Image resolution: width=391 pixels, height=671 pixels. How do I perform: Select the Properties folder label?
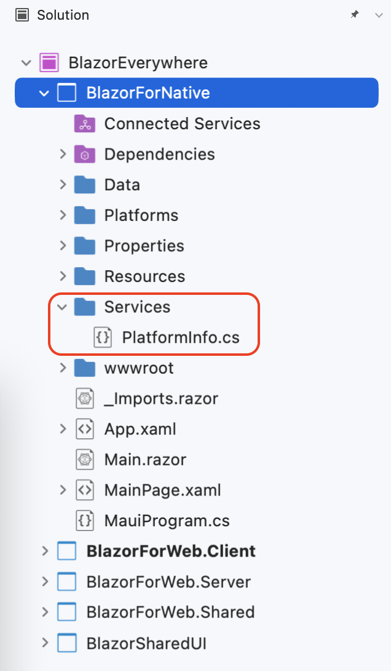(144, 246)
